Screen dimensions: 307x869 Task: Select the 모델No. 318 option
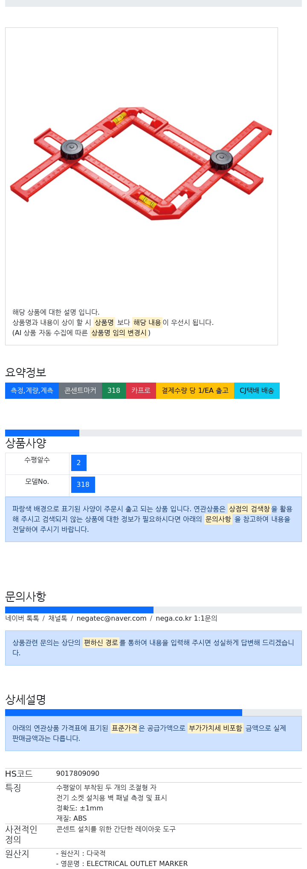pos(83,485)
